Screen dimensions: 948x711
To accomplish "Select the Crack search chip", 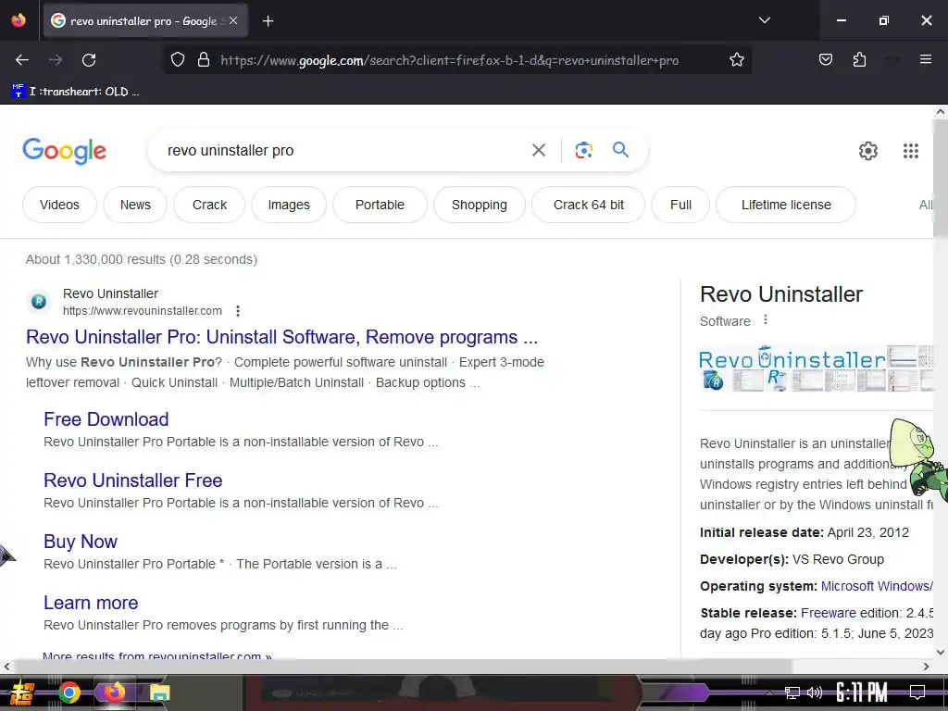I will [209, 205].
